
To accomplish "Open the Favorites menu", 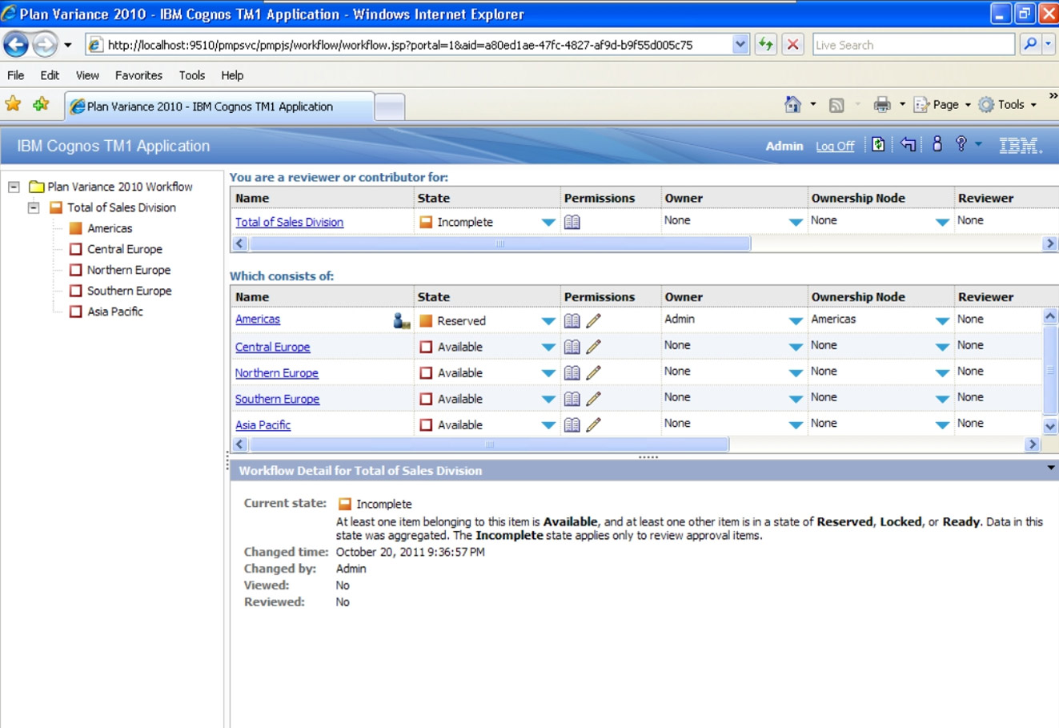I will point(138,75).
